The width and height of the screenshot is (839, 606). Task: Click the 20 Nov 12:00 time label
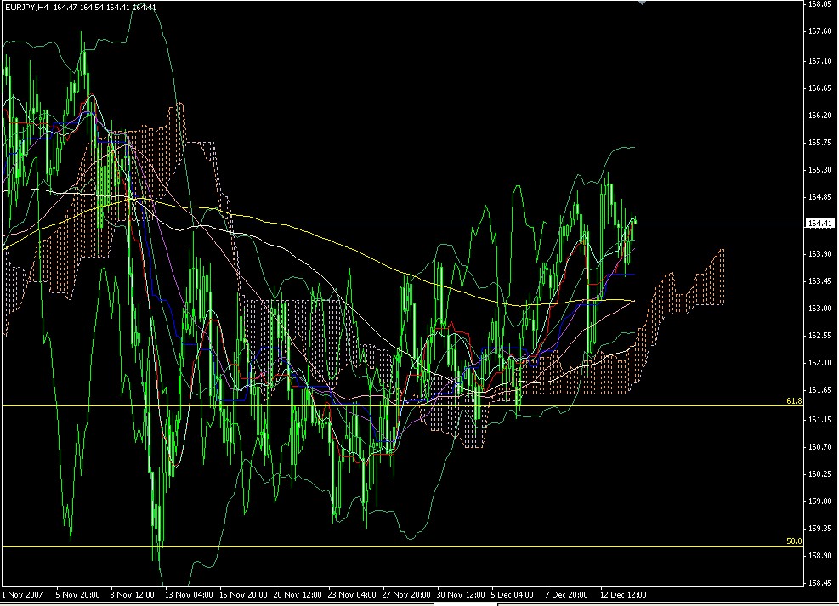coord(298,595)
